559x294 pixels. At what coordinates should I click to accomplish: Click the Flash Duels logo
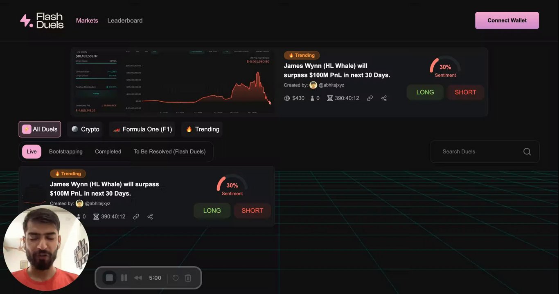42,20
